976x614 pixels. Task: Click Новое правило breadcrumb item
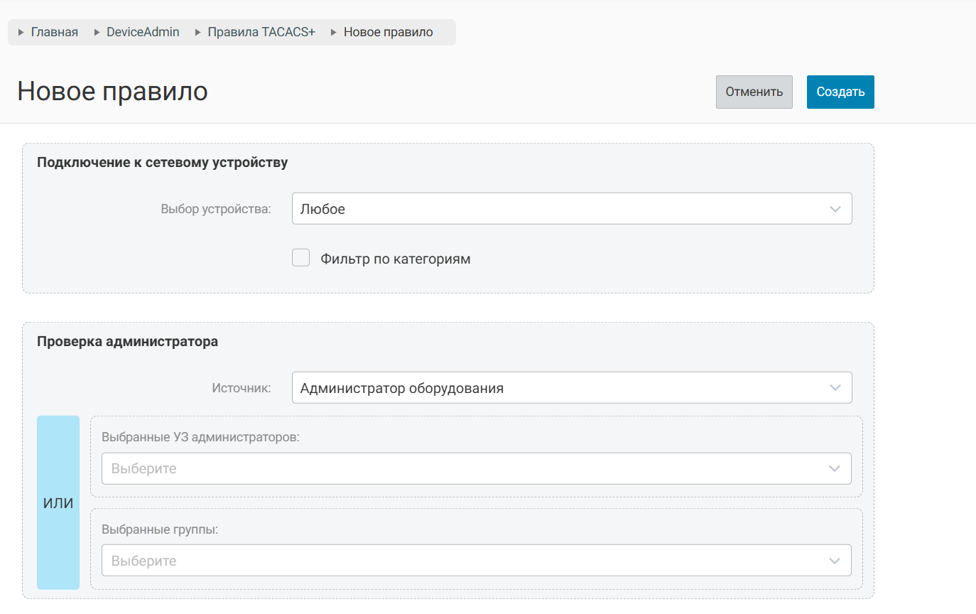pos(388,33)
